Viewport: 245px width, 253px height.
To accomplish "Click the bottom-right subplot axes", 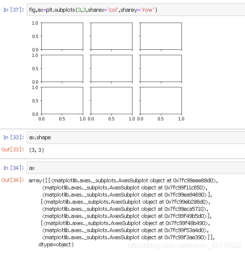I will point(161,100).
